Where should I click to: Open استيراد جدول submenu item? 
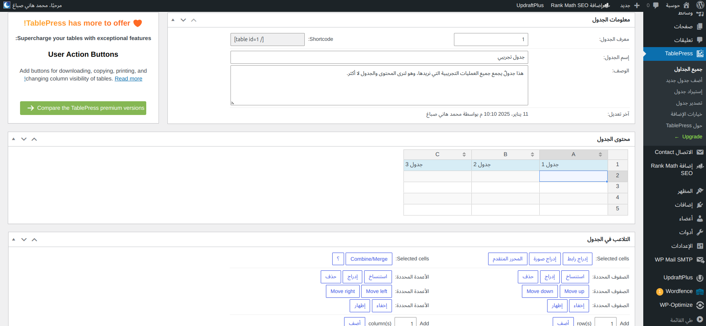(688, 92)
